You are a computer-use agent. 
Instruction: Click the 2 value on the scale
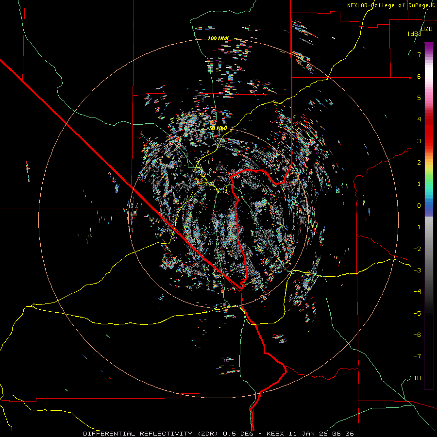pyautogui.click(x=419, y=163)
